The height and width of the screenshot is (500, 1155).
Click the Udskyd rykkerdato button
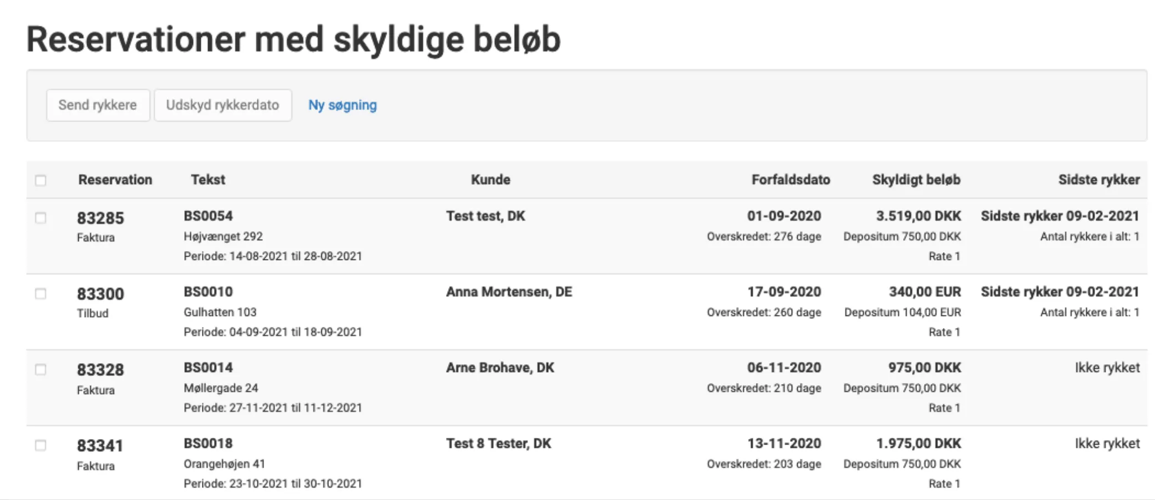pos(223,105)
